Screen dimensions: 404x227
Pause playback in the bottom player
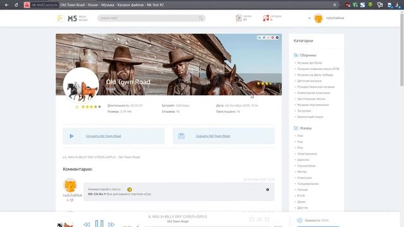[x=99, y=223]
